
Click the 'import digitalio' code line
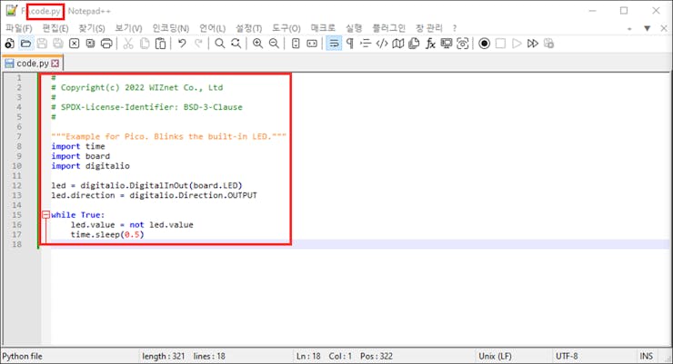pos(91,166)
